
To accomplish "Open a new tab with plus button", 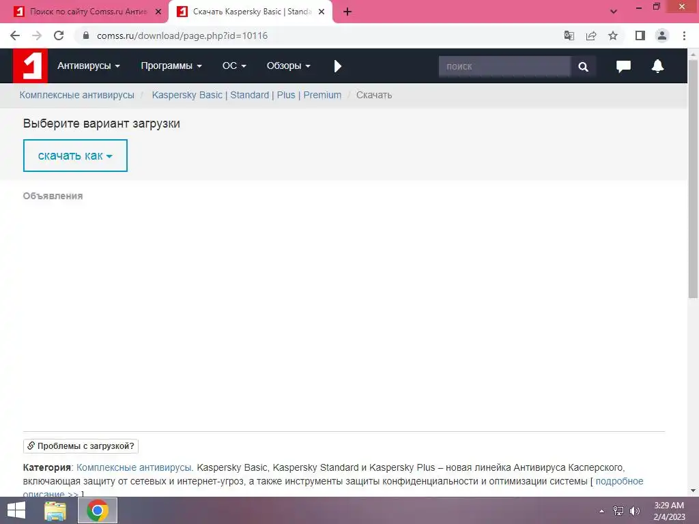I will [x=347, y=12].
